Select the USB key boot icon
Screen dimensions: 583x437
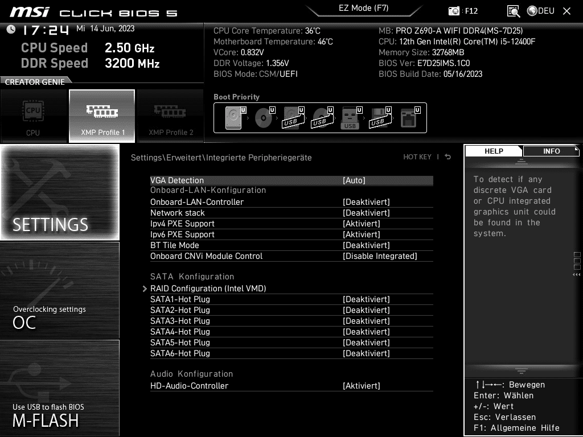click(351, 118)
